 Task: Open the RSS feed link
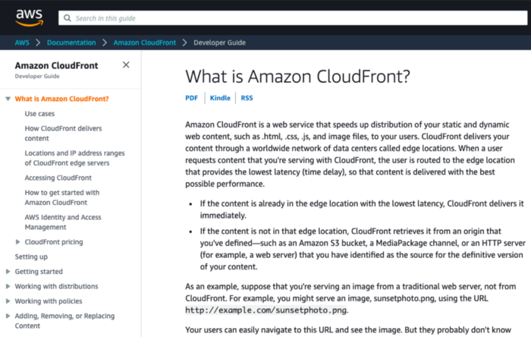pos(247,98)
